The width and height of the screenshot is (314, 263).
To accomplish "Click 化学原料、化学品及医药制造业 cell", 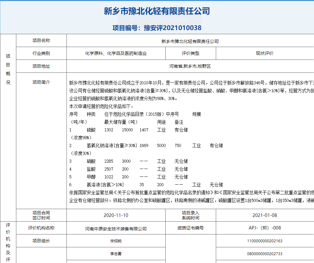I will [x=116, y=53].
